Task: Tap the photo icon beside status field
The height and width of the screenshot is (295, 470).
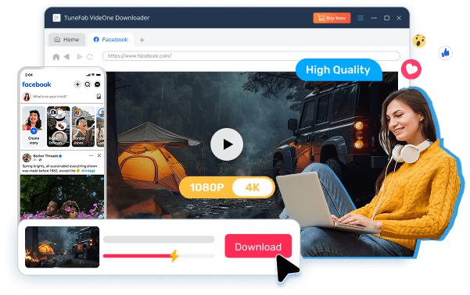Action: point(99,96)
